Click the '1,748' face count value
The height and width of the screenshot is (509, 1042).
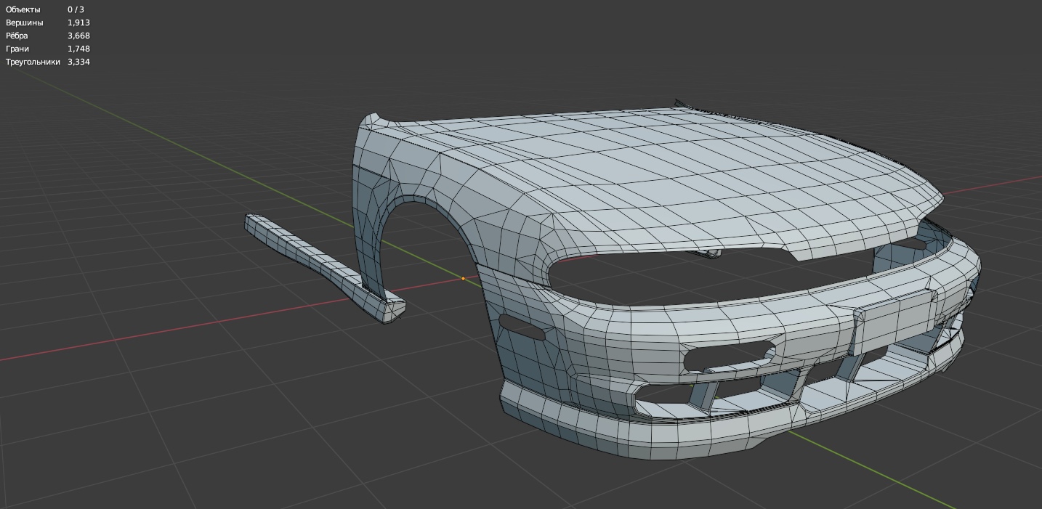(78, 49)
